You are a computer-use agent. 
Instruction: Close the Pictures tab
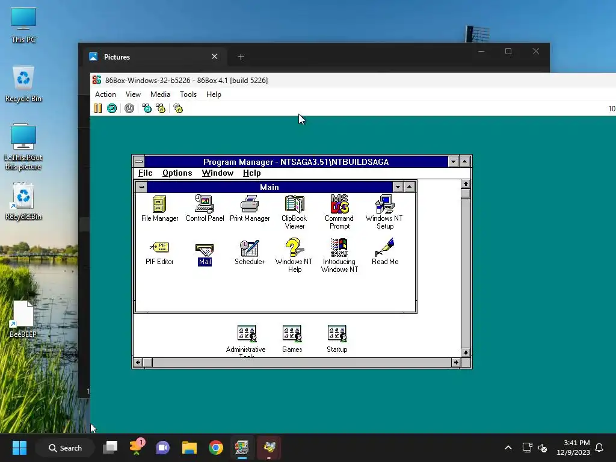[x=215, y=57]
